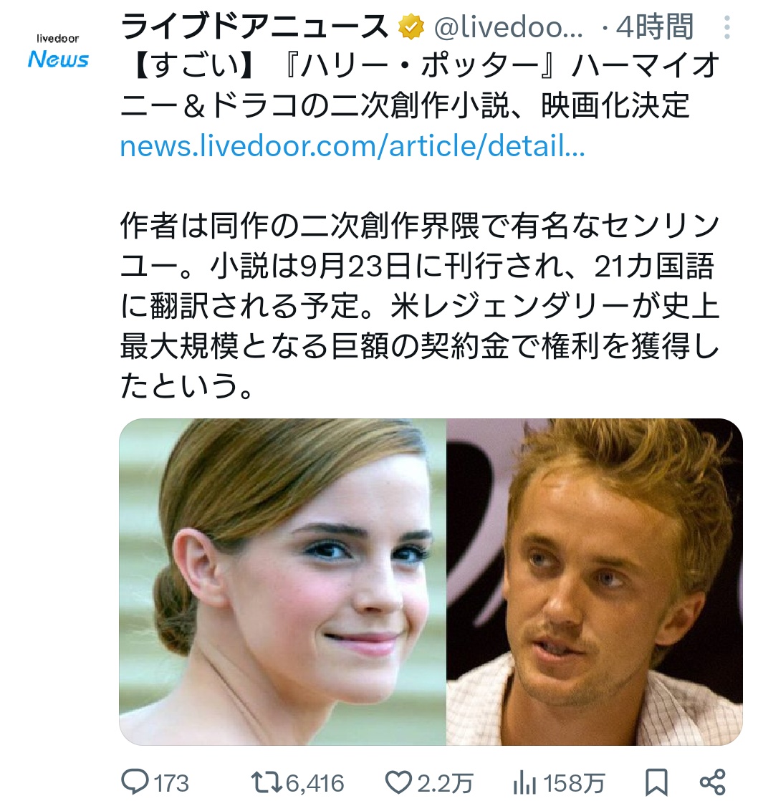The height and width of the screenshot is (801, 758).
Task: Click the 158万 views count
Action: click(x=574, y=783)
